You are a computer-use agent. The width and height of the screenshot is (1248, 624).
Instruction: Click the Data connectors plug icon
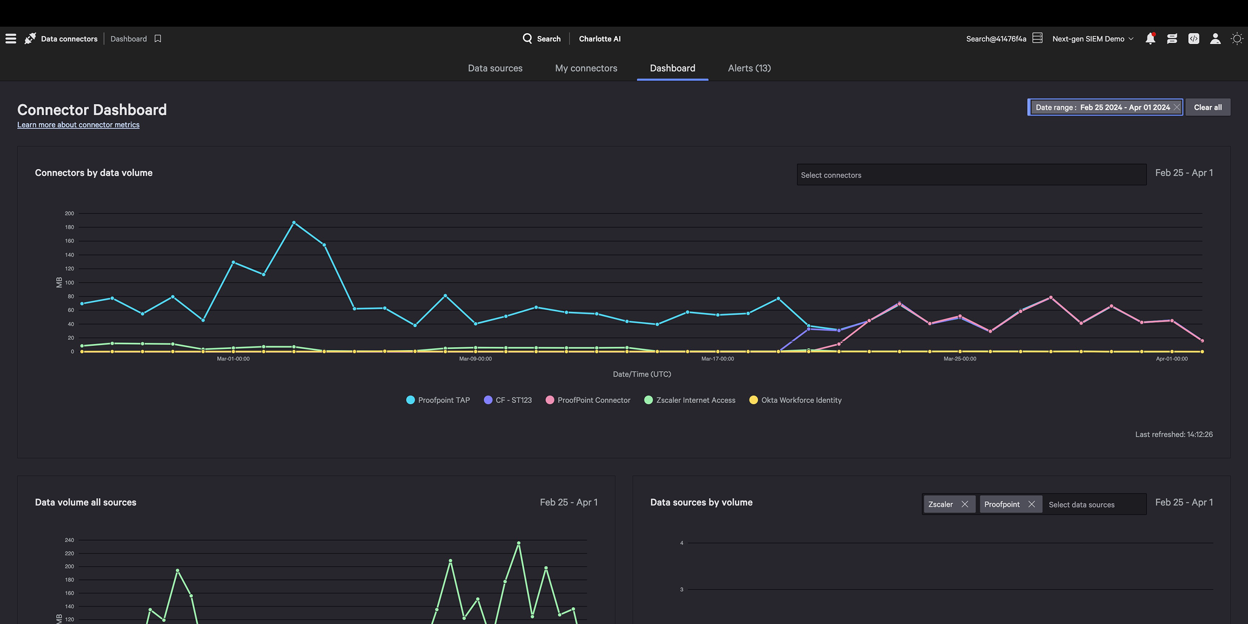click(x=30, y=39)
